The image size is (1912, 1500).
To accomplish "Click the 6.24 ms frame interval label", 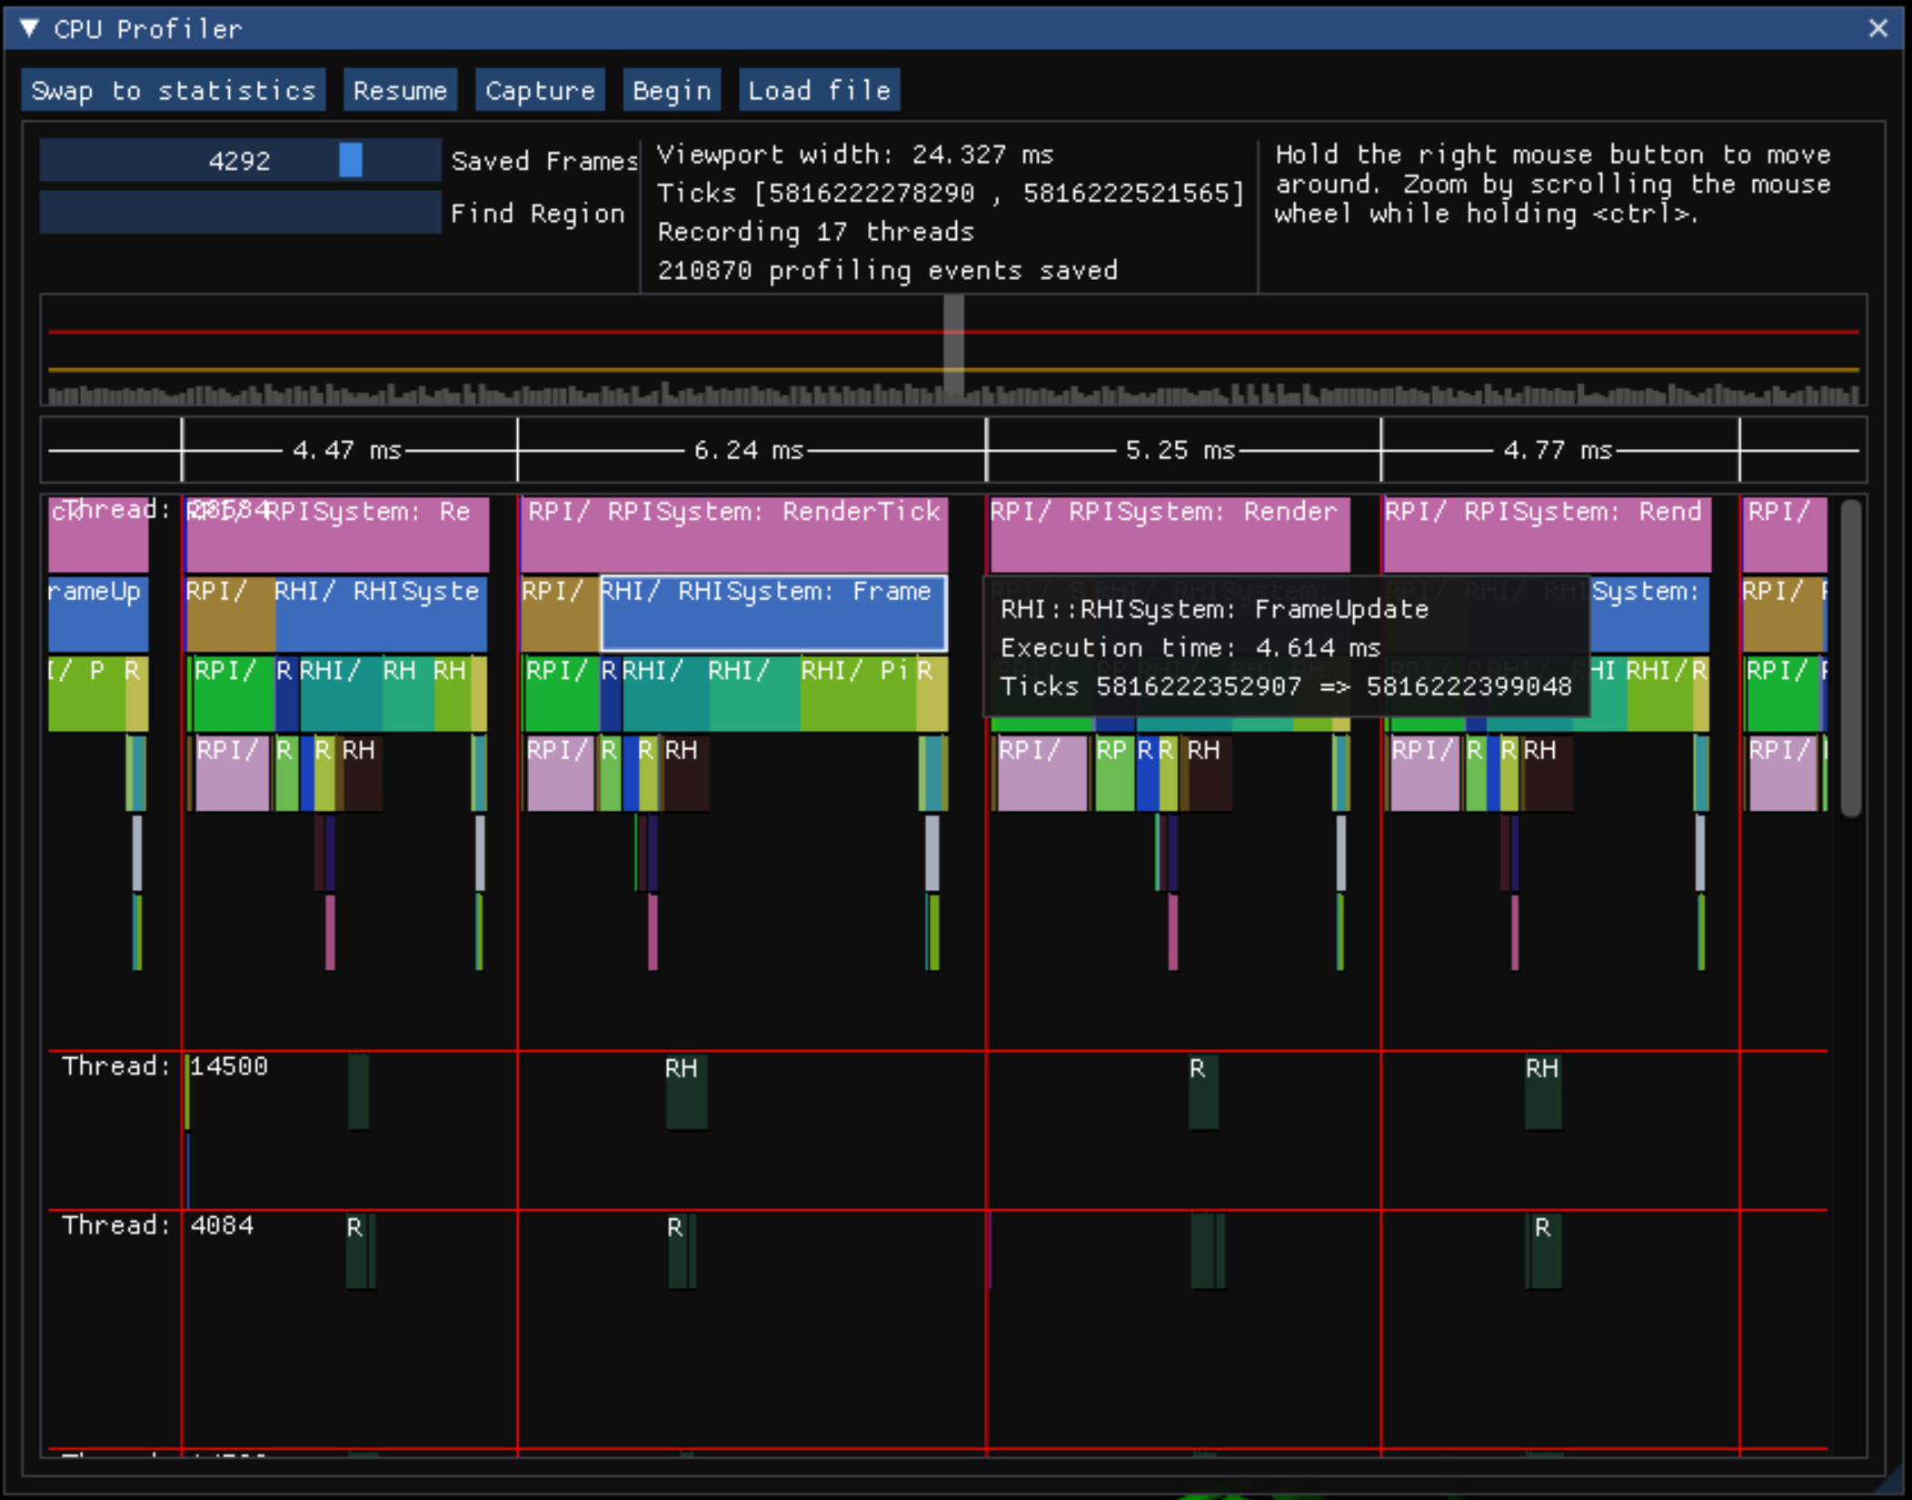I will click(747, 449).
